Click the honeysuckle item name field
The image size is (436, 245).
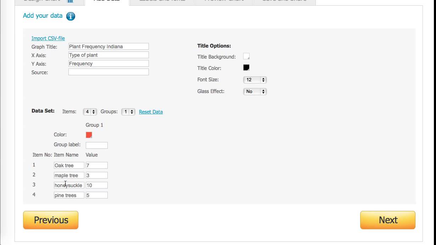[69, 185]
